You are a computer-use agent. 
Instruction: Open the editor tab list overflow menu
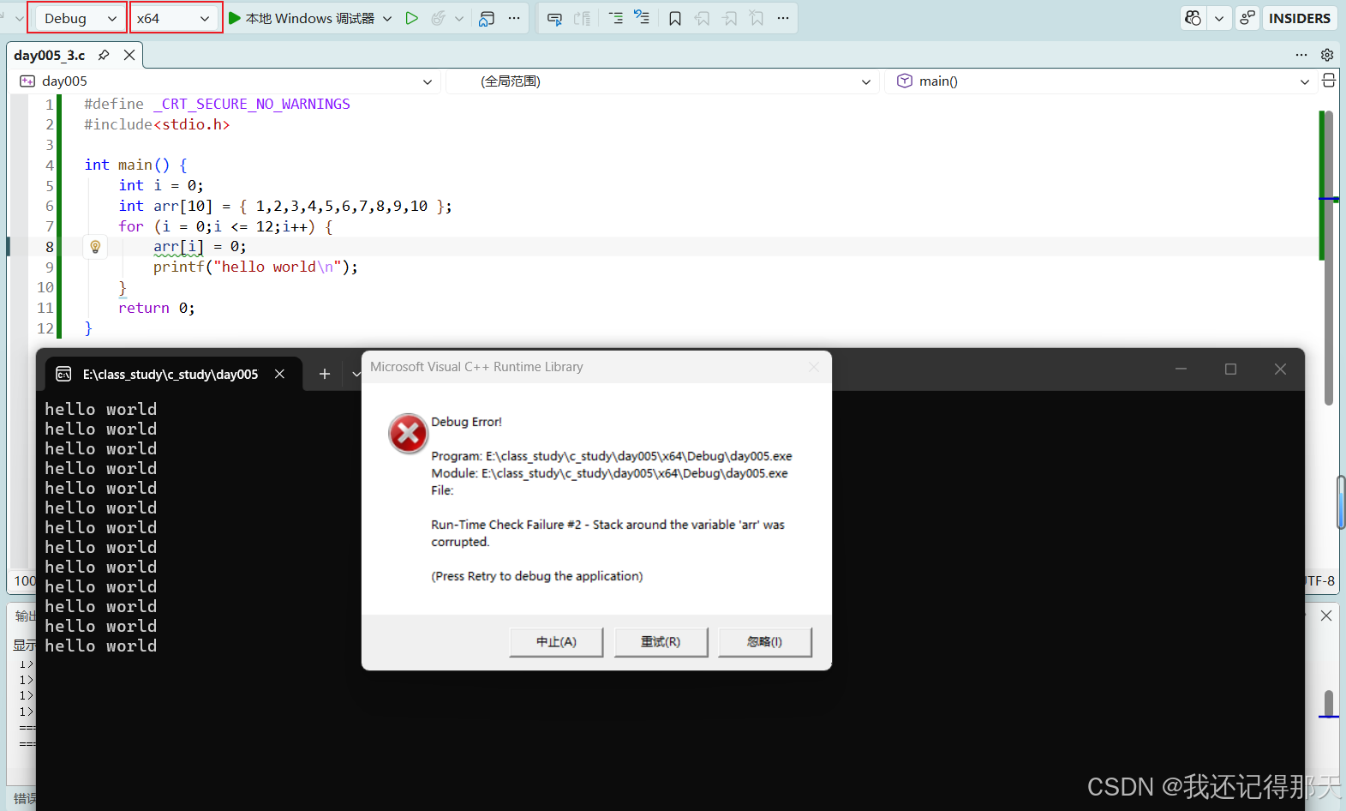(x=1301, y=55)
